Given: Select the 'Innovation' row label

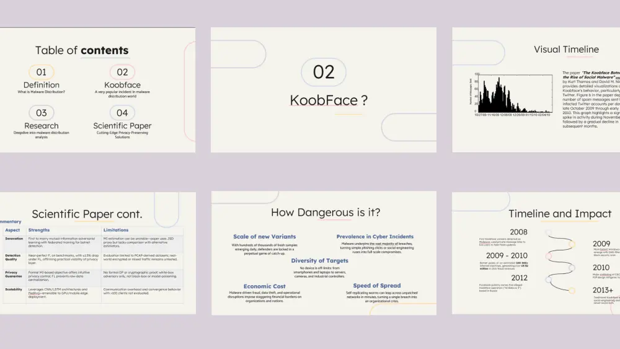Looking at the screenshot, I should point(14,239).
